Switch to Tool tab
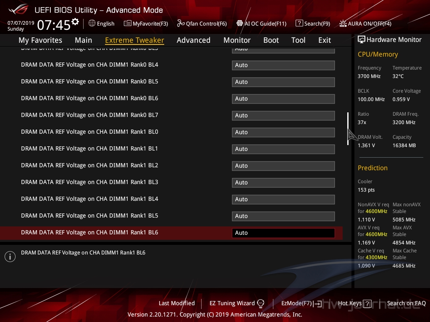 pos(298,40)
